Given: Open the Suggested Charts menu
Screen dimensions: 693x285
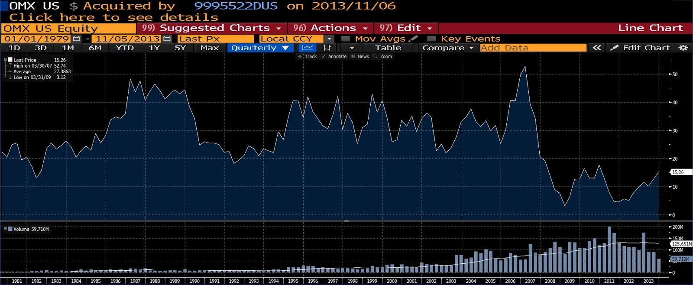Looking at the screenshot, I should point(211,28).
